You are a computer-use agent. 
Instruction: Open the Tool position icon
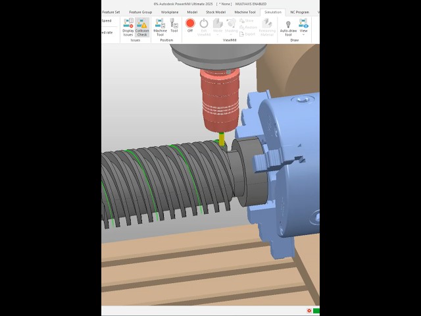point(174,26)
